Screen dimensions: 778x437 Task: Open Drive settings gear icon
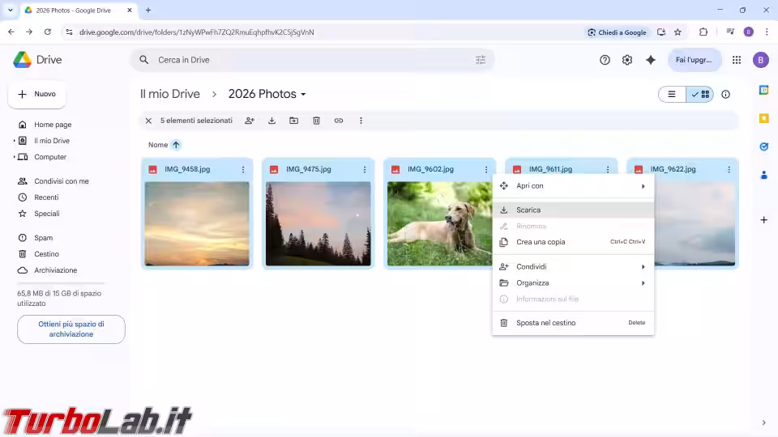[627, 60]
